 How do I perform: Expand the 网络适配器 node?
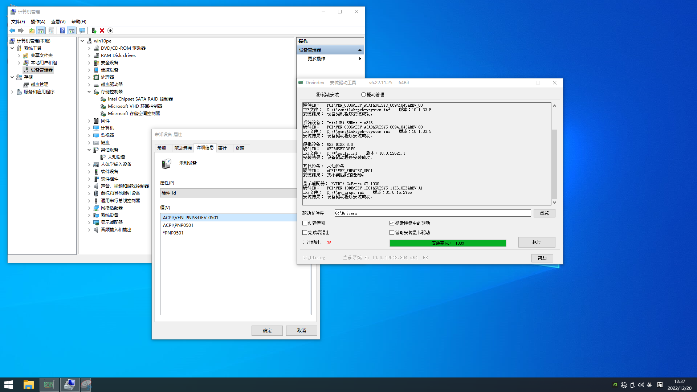89,208
